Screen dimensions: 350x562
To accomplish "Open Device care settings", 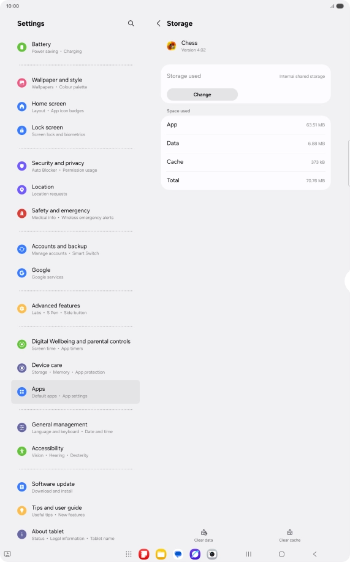I will click(x=75, y=368).
